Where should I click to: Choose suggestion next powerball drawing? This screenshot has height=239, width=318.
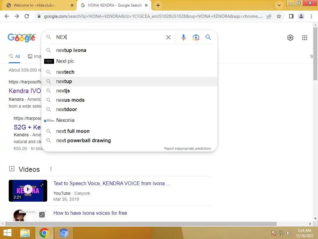[x=129, y=141]
